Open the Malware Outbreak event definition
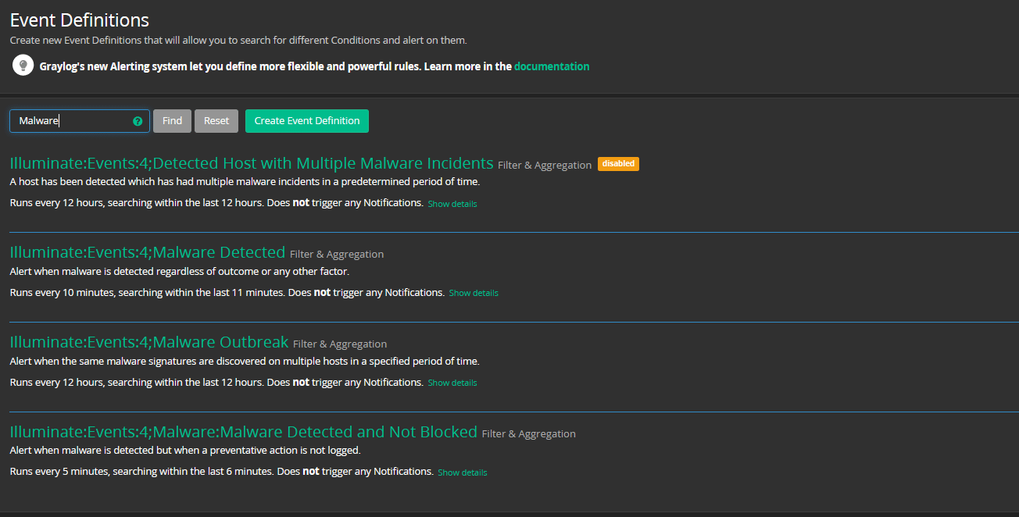1019x517 pixels. click(149, 342)
